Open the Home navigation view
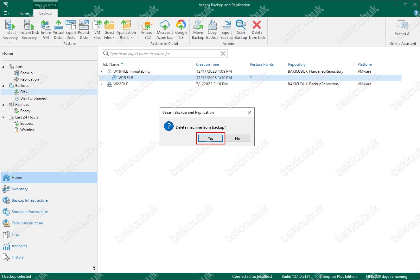Viewport: 420px width, 280px height. point(49,178)
